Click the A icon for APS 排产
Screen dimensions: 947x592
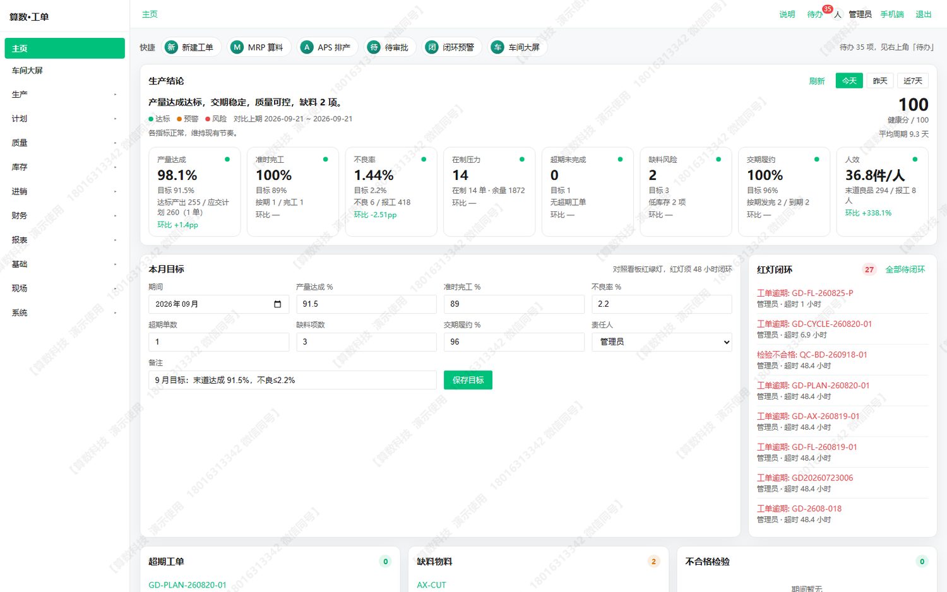307,47
